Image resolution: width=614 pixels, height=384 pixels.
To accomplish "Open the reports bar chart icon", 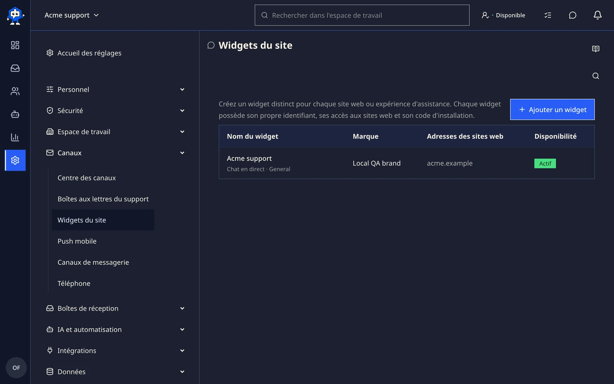I will click(x=15, y=137).
